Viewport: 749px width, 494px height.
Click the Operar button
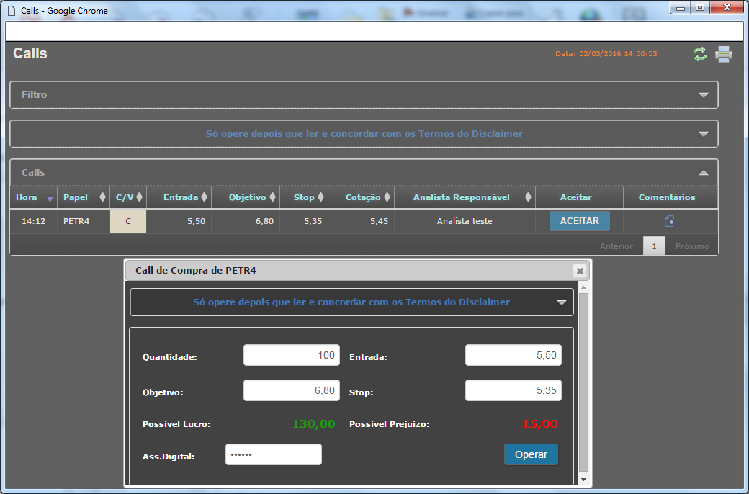point(531,454)
